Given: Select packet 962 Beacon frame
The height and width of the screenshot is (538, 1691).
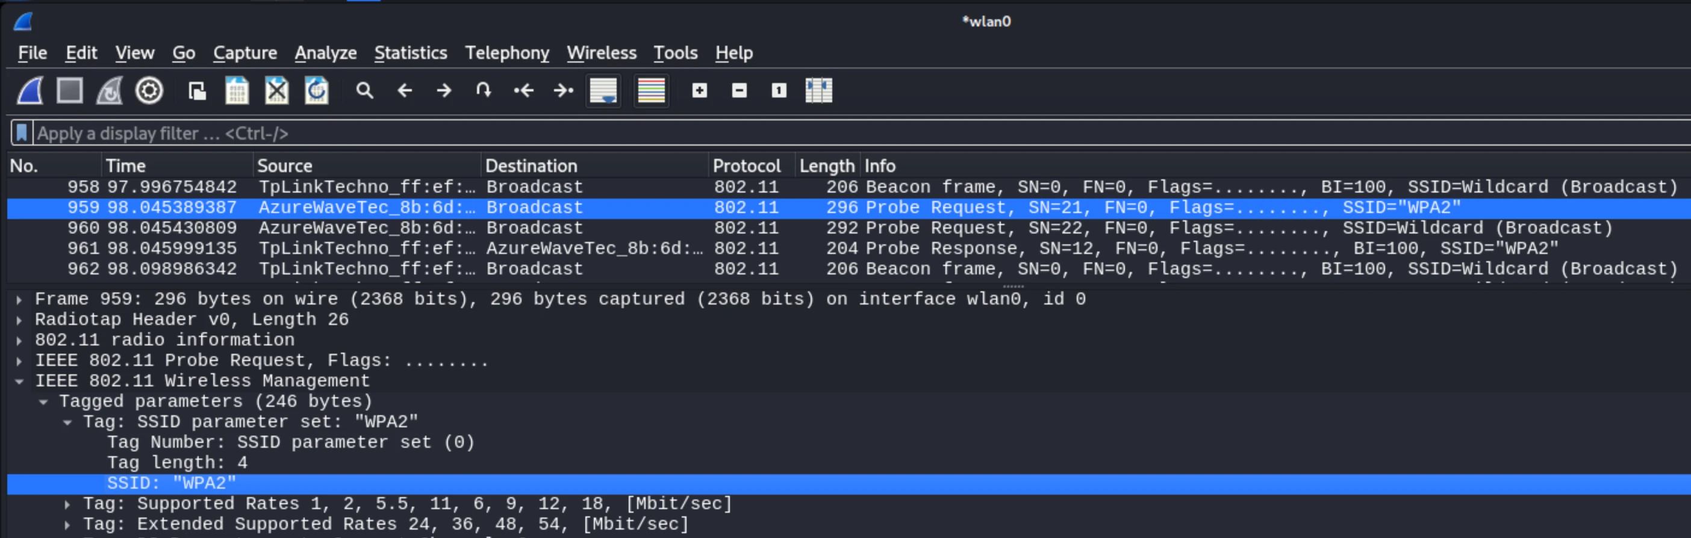Looking at the screenshot, I should pyautogui.click(x=849, y=268).
